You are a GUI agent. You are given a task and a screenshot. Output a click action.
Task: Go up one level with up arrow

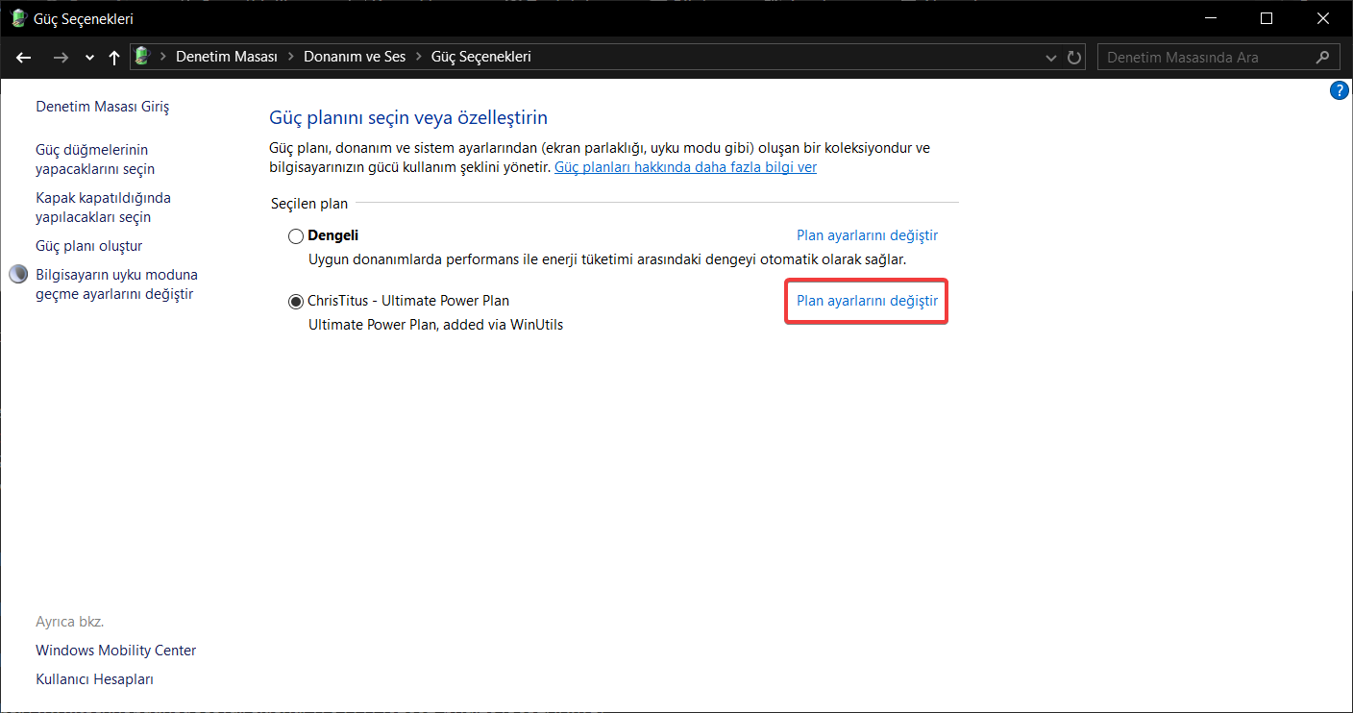[x=114, y=58]
